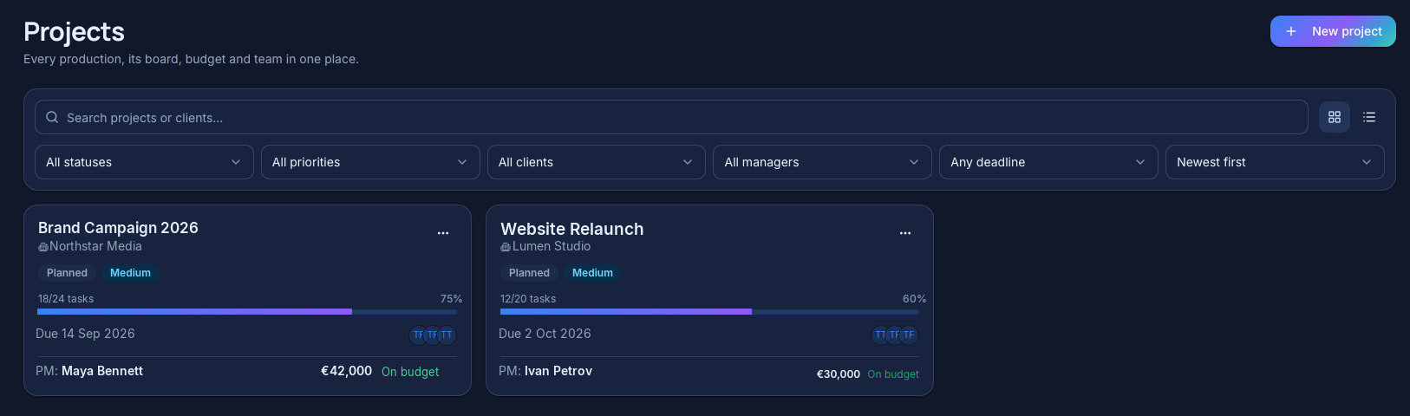Click the Due 2 Oct 2026 date
The image size is (1410, 416).
(x=545, y=334)
